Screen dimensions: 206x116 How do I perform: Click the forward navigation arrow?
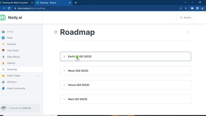(x=4, y=8)
